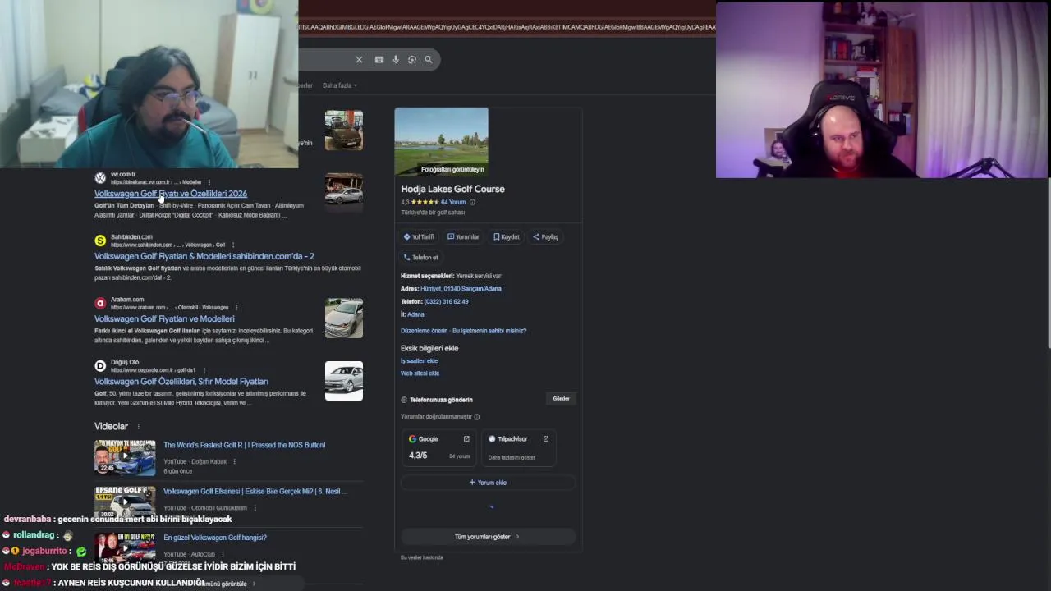
Task: Click the Volkswagen logo favicon for vw.com.tr
Action: (x=100, y=178)
